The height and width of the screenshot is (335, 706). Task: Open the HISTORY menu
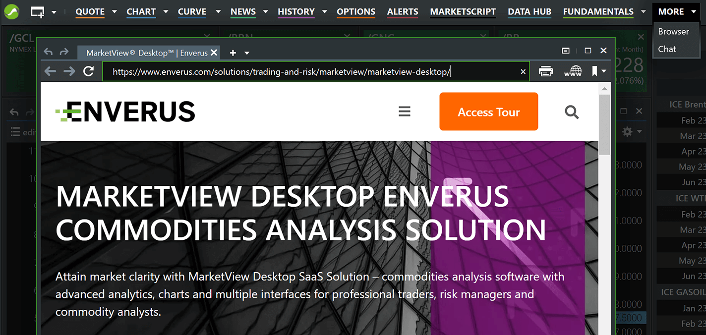296,12
